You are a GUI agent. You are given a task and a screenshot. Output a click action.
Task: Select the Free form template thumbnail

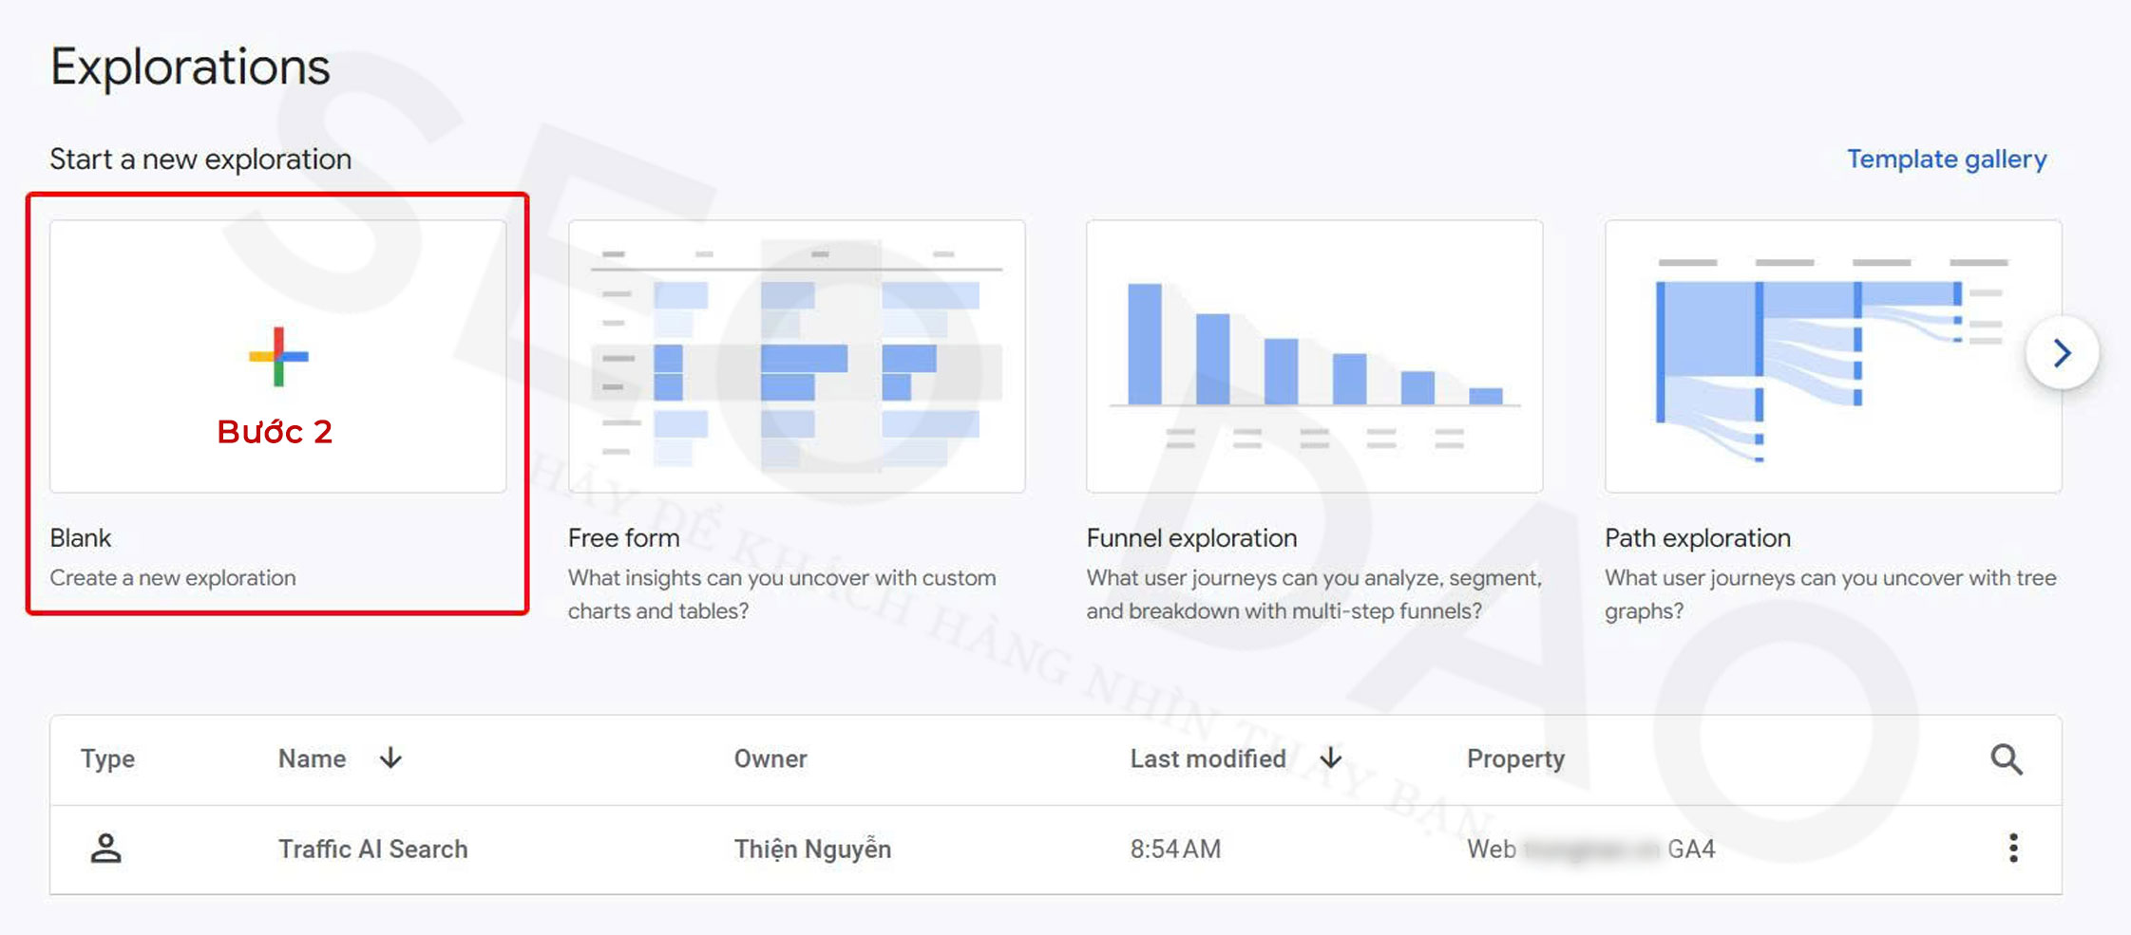[x=796, y=356]
